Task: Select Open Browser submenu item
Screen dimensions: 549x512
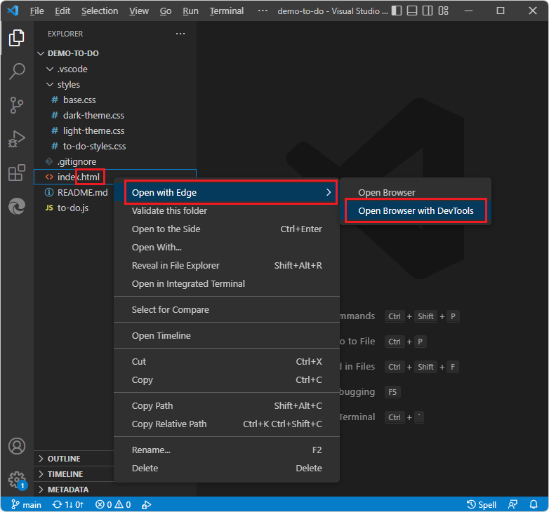Action: [x=416, y=192]
